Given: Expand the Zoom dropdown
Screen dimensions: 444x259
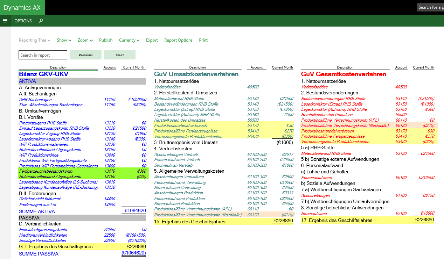Looking at the screenshot, I should click(x=85, y=40).
